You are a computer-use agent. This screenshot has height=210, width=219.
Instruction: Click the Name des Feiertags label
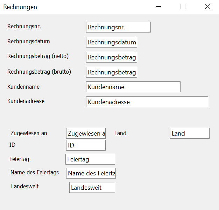pyautogui.click(x=35, y=173)
